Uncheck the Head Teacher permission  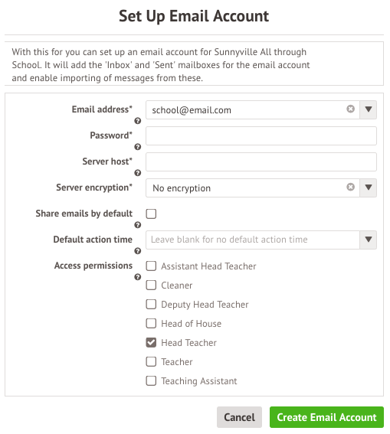[x=151, y=343]
